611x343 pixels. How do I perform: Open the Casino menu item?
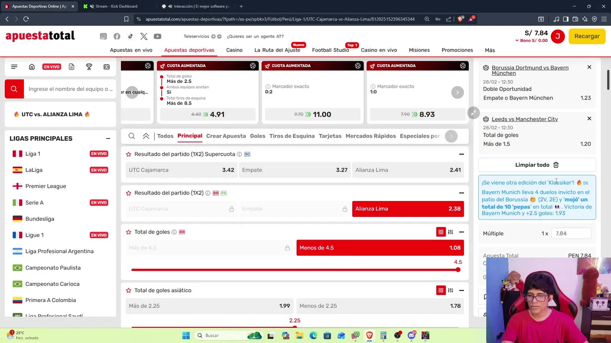tap(234, 50)
